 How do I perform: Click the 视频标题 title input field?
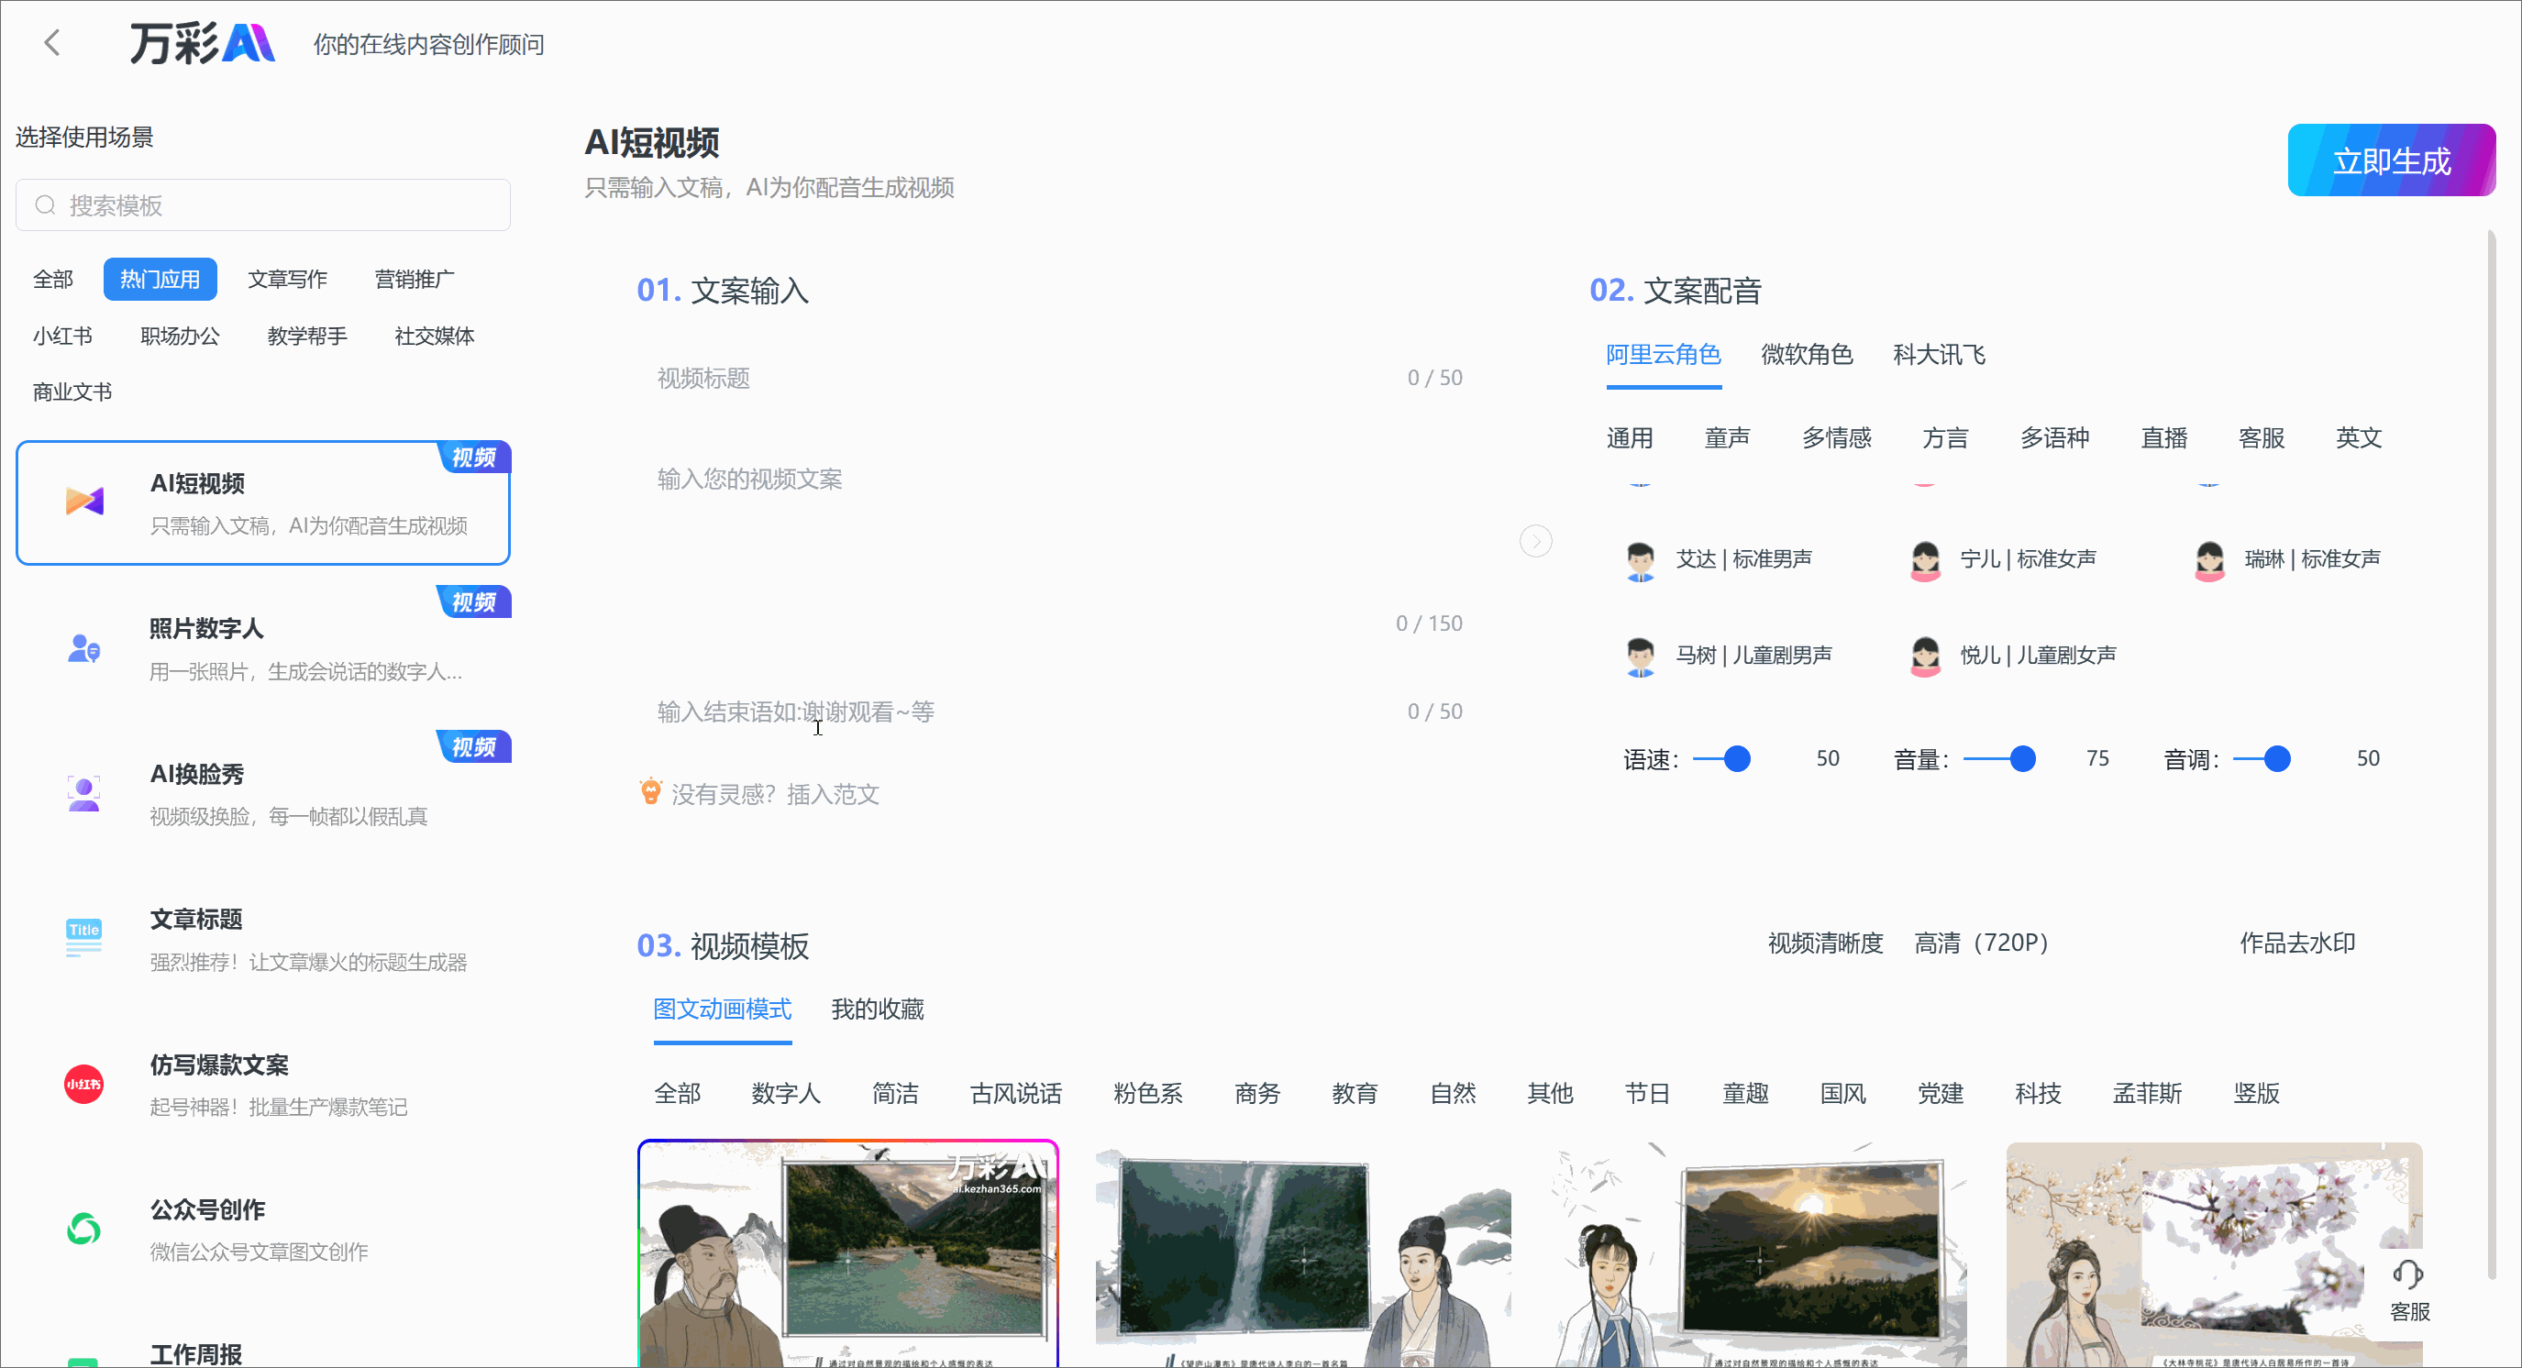click(979, 378)
